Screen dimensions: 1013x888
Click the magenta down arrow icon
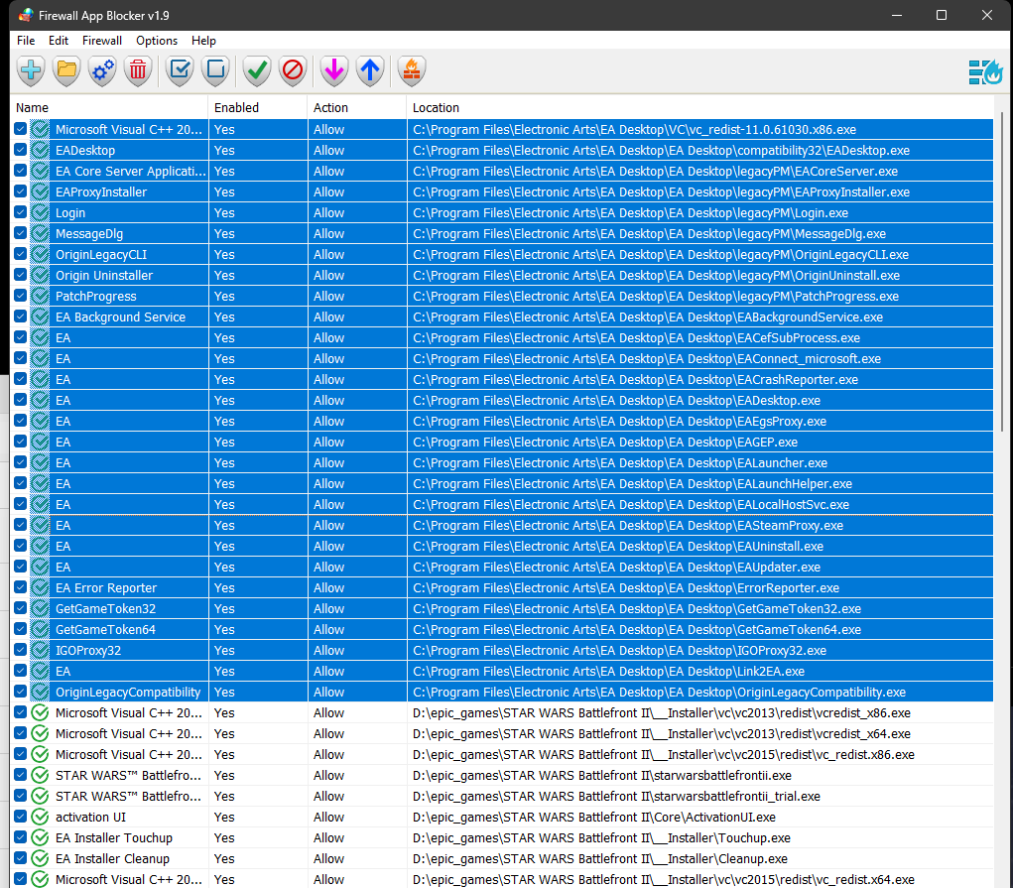coord(334,70)
